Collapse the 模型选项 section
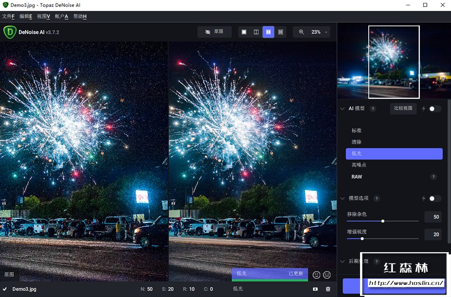Image resolution: width=451 pixels, height=297 pixels. (342, 199)
